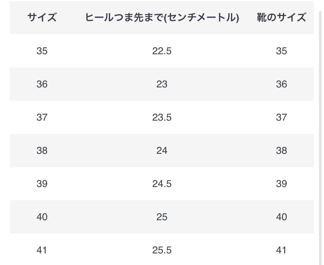Click 37 in the left サイズ column
324x265 pixels.
pos(42,117)
